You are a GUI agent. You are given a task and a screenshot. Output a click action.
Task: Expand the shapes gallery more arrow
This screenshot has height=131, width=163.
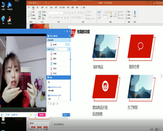point(109,18)
